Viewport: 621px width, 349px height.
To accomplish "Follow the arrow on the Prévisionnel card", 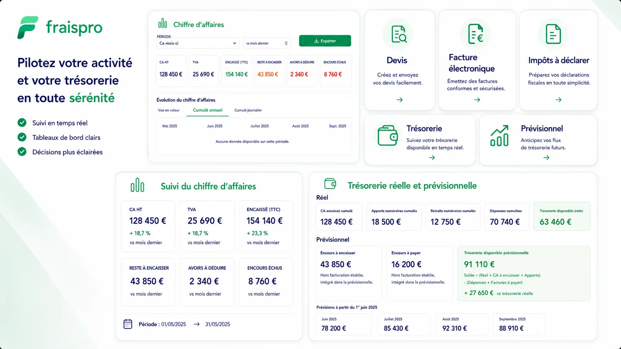I will point(546,157).
